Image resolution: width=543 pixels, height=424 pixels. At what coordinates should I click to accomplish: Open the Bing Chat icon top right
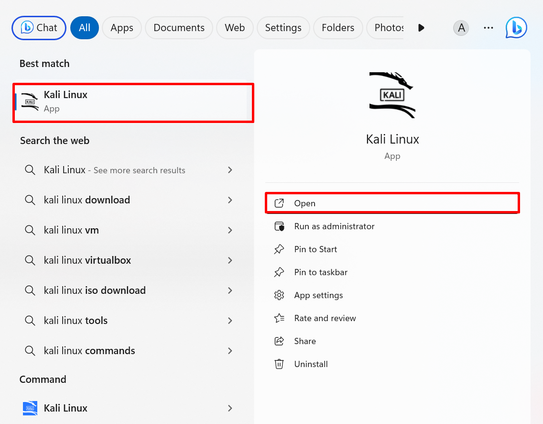(x=516, y=27)
